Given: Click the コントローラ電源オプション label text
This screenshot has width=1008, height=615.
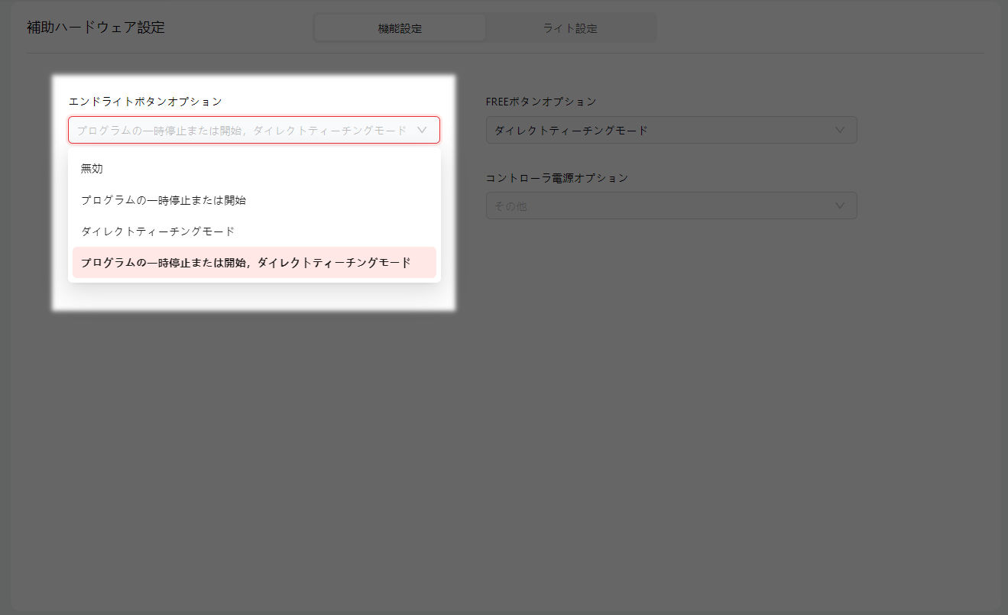Looking at the screenshot, I should point(556,178).
